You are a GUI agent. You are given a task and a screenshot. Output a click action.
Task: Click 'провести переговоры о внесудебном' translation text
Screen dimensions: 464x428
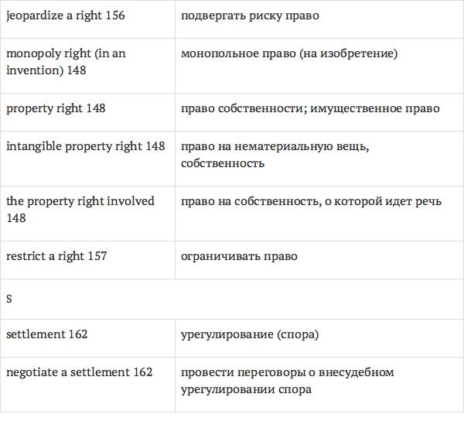pyautogui.click(x=287, y=372)
